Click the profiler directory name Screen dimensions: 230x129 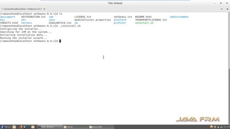(120, 23)
